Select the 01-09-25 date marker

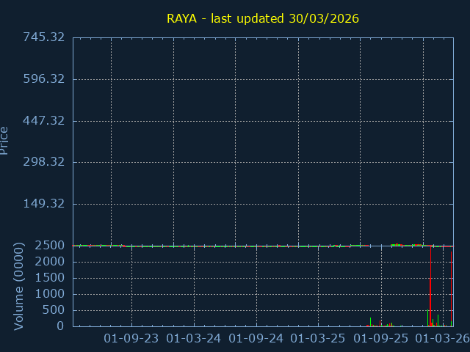pos(380,339)
